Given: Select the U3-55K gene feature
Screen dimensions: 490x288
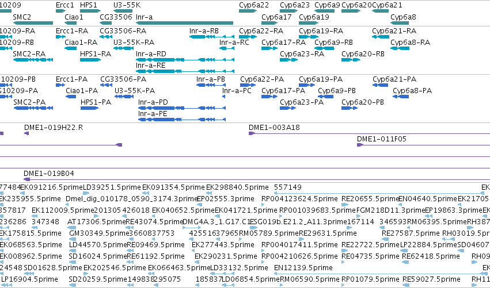Looking at the screenshot, I should [123, 11].
